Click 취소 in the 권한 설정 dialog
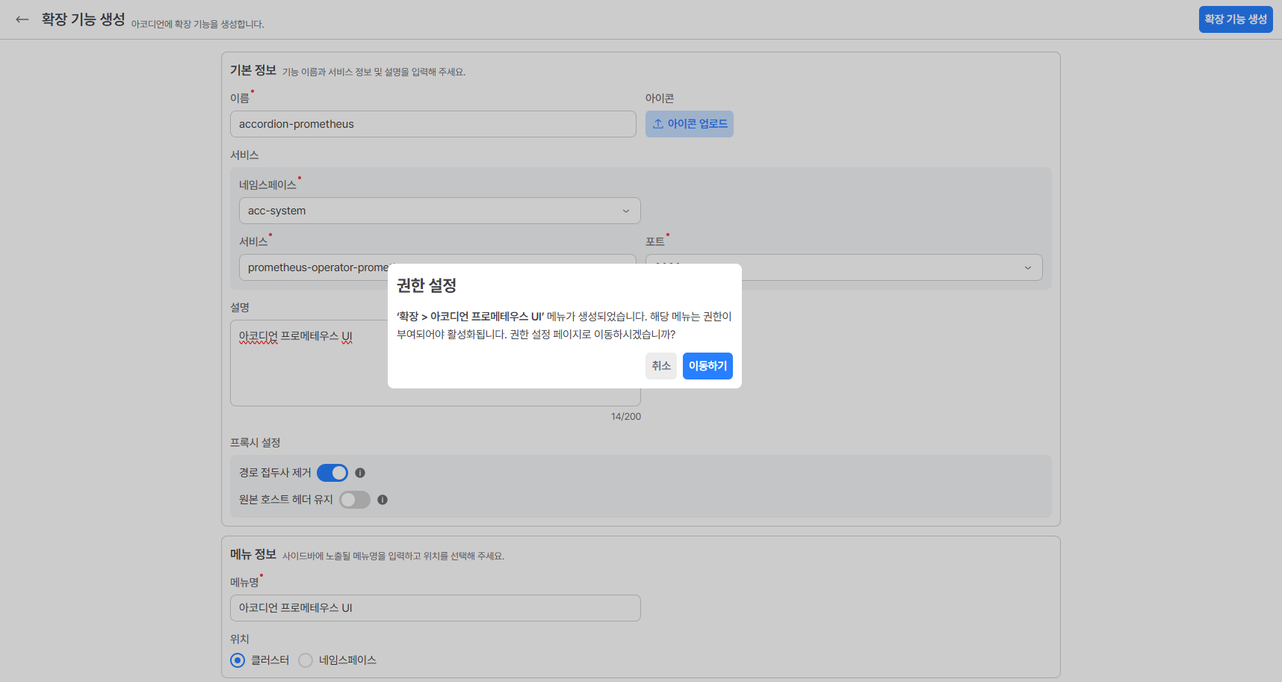This screenshot has height=682, width=1282. point(661,366)
